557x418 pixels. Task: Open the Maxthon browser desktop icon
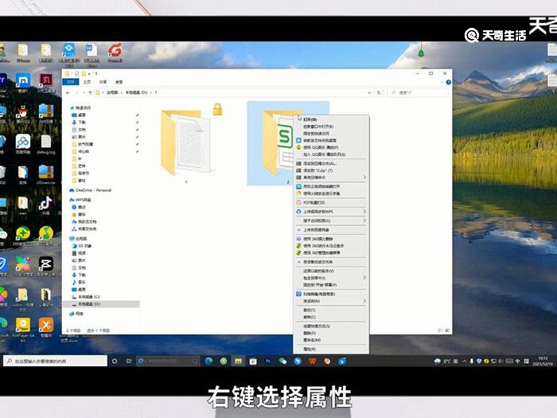tap(23, 84)
